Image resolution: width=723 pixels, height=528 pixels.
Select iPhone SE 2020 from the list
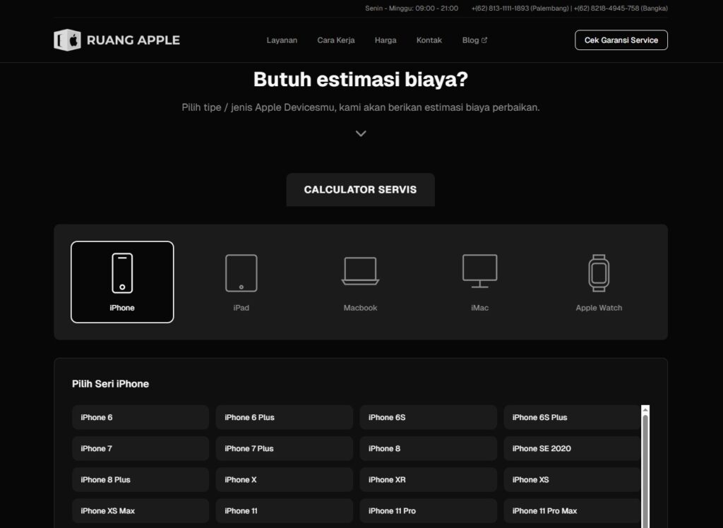tap(572, 448)
